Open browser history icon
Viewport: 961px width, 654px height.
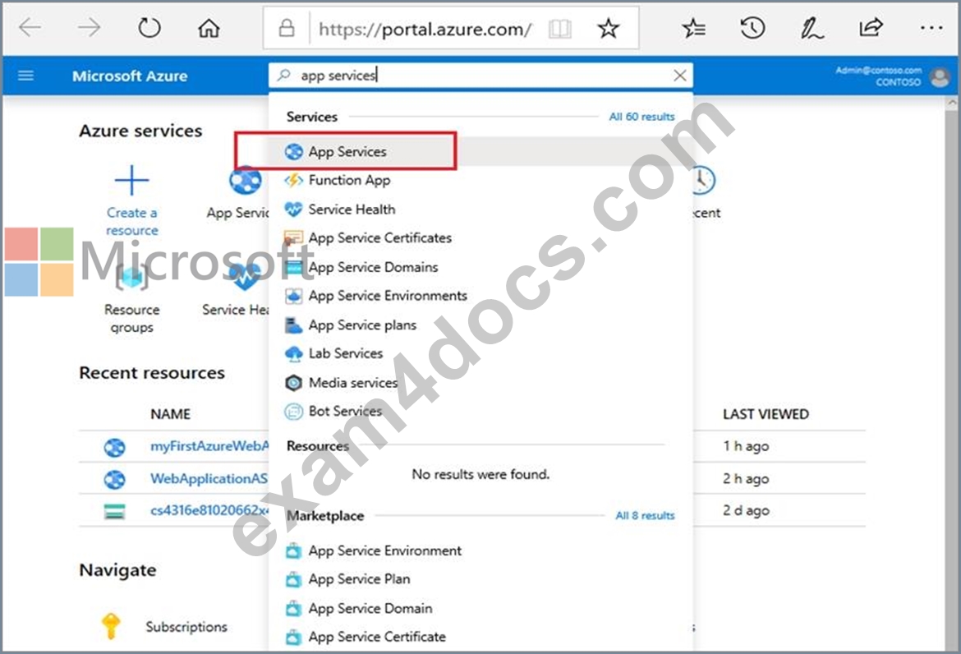point(752,28)
